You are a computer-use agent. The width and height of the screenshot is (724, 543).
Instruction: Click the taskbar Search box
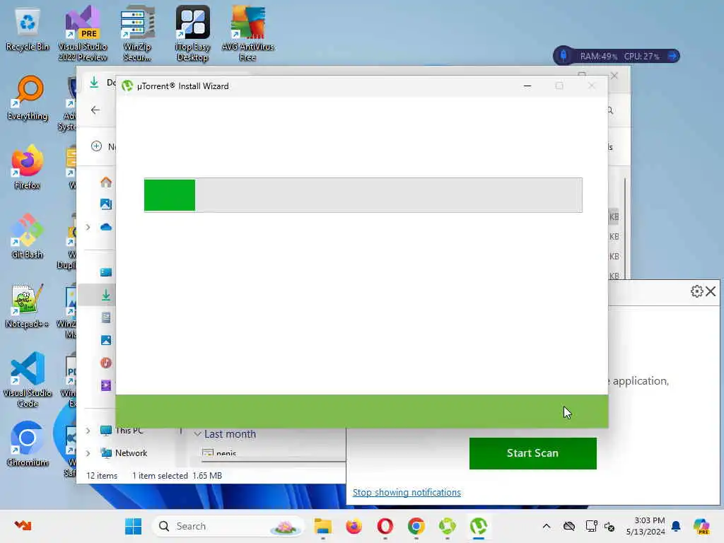point(228,526)
